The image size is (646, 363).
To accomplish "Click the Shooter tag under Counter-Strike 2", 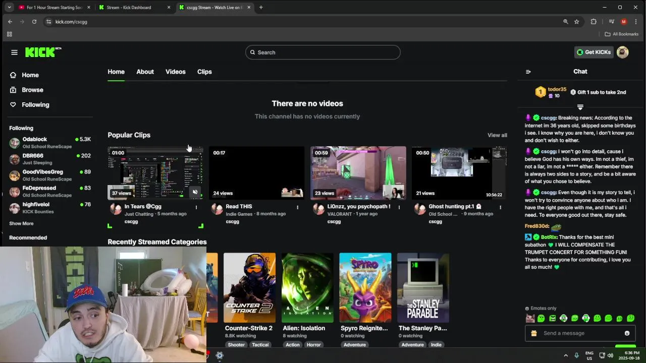I will pos(236,345).
